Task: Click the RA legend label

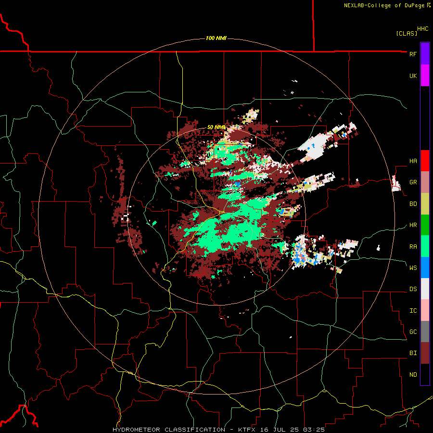Action: tap(413, 246)
